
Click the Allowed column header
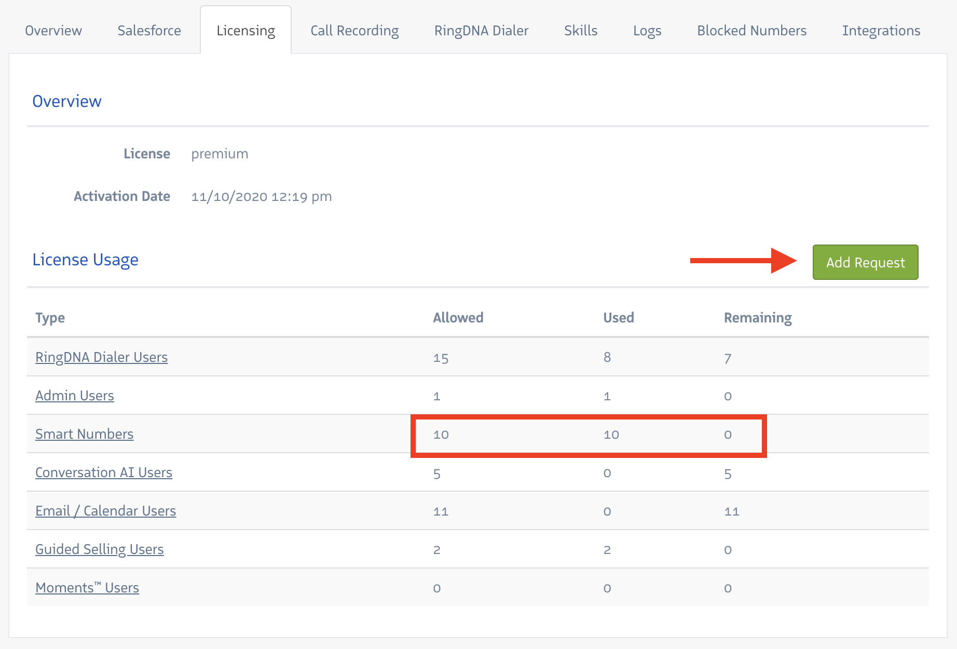tap(458, 318)
